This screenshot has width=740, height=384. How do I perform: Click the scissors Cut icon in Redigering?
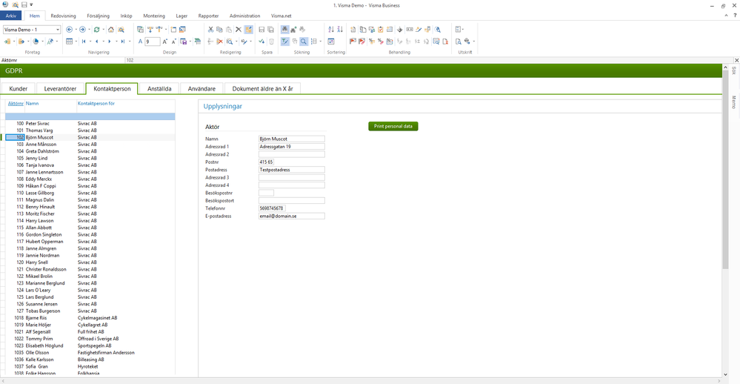(210, 30)
